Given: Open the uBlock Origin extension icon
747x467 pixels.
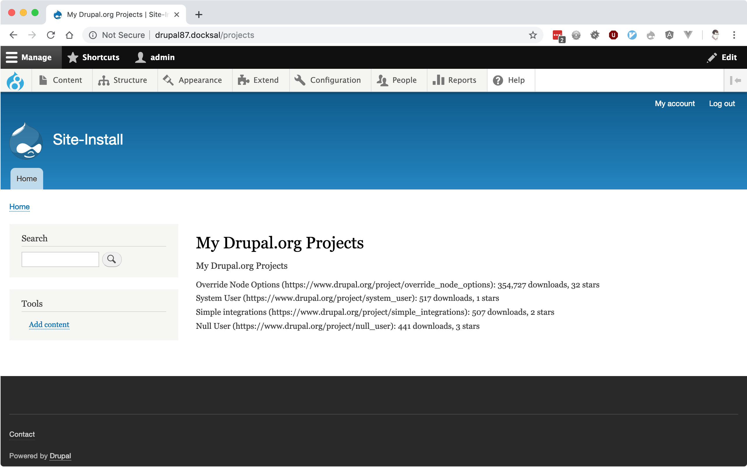Looking at the screenshot, I should [613, 35].
